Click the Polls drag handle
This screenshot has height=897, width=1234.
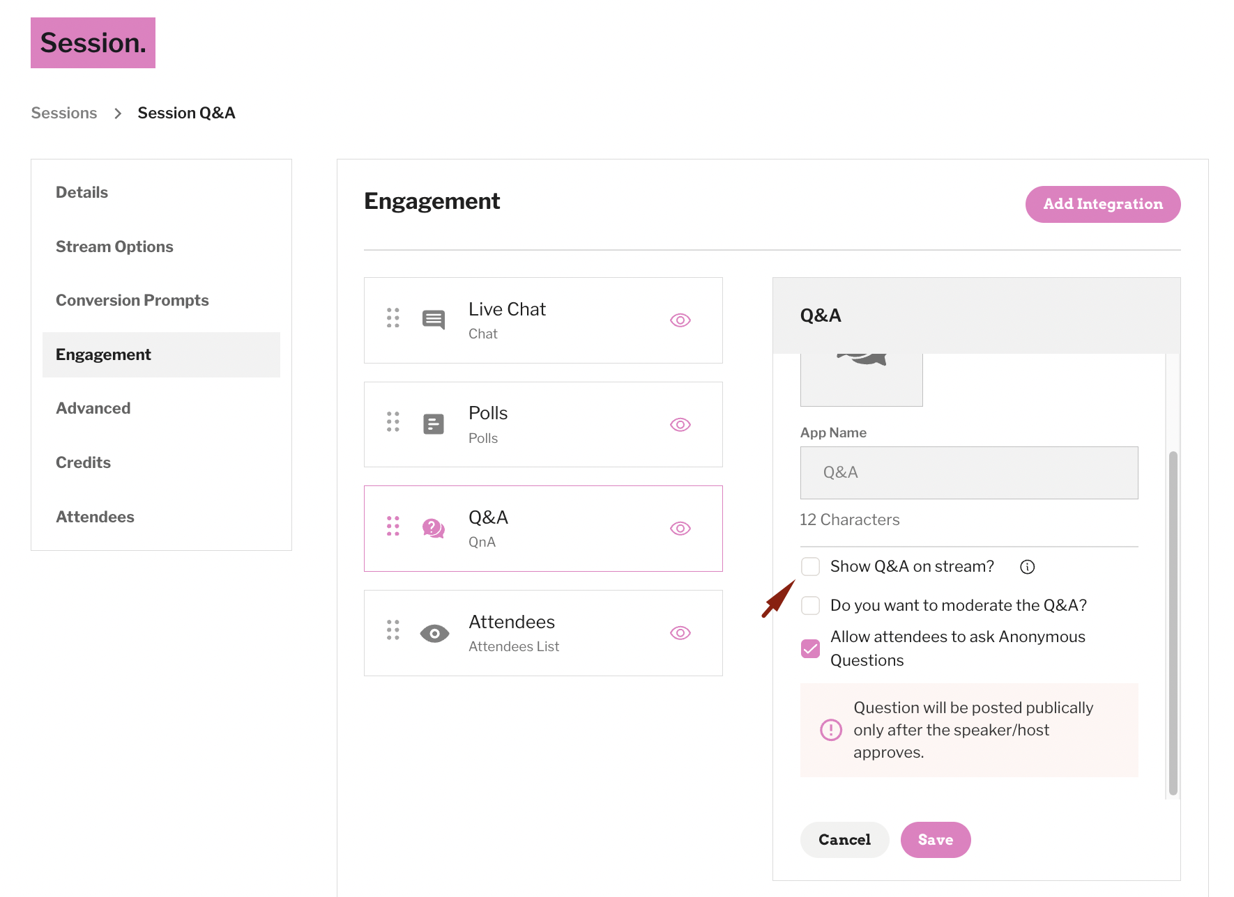pyautogui.click(x=393, y=421)
